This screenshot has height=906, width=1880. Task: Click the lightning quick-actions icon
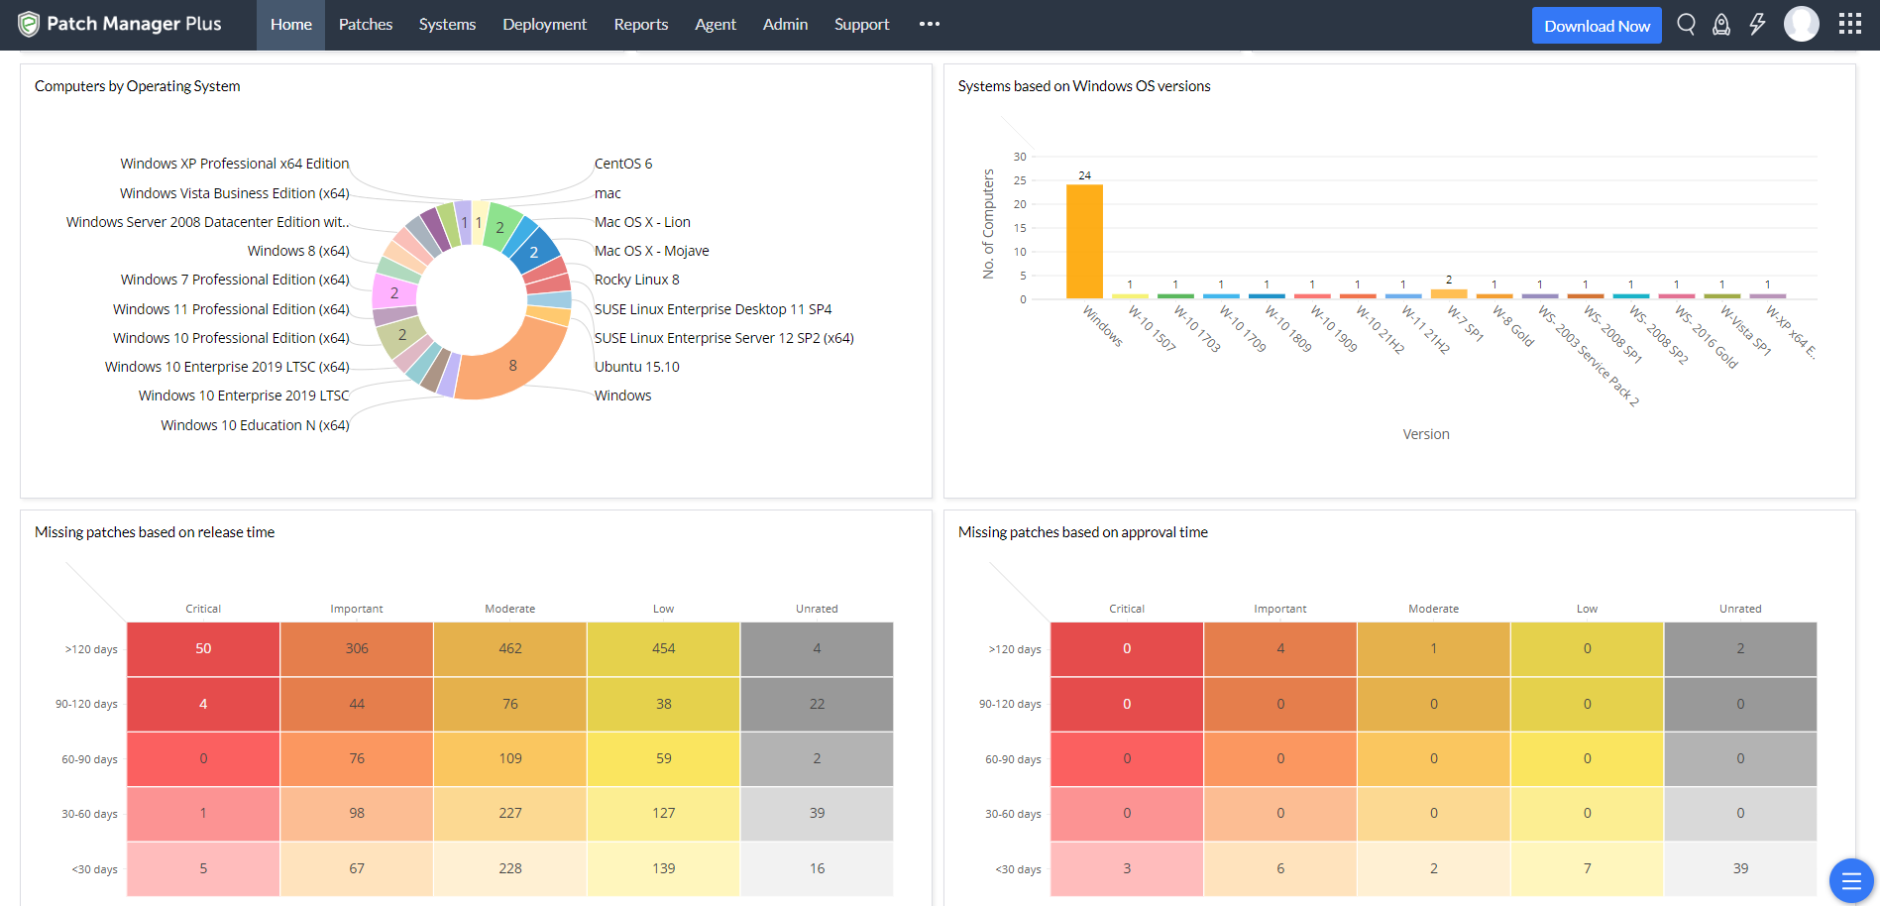(1758, 24)
